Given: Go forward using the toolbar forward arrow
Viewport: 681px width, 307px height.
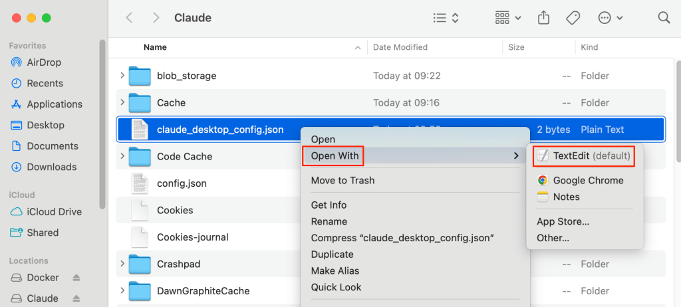Looking at the screenshot, I should click(156, 18).
